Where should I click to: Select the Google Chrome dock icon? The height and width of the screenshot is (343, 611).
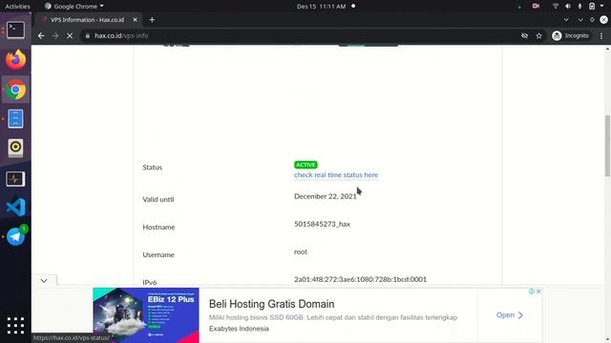tap(15, 90)
